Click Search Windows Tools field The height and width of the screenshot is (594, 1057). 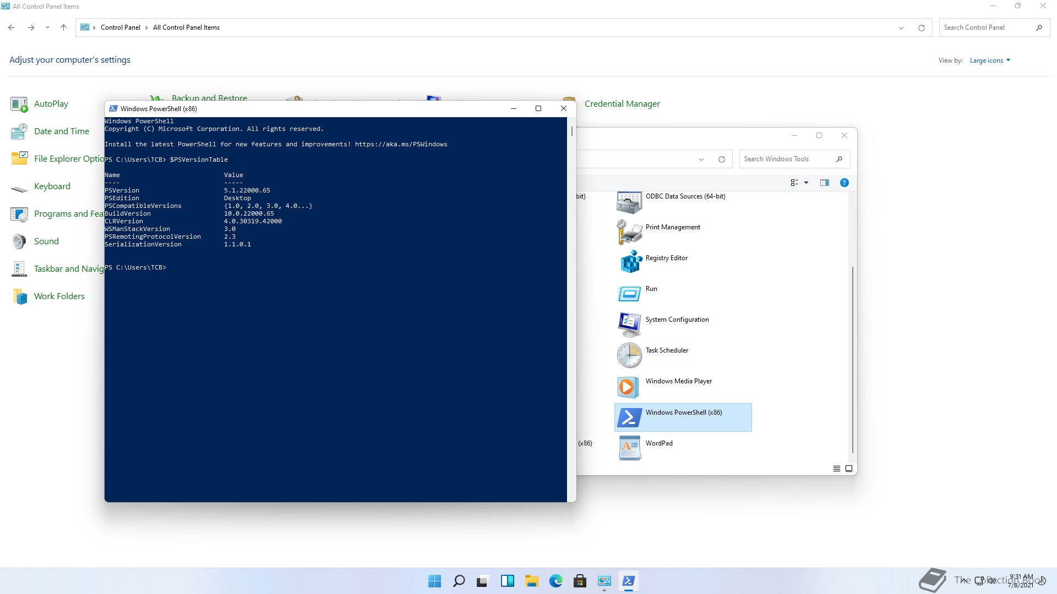794,159
